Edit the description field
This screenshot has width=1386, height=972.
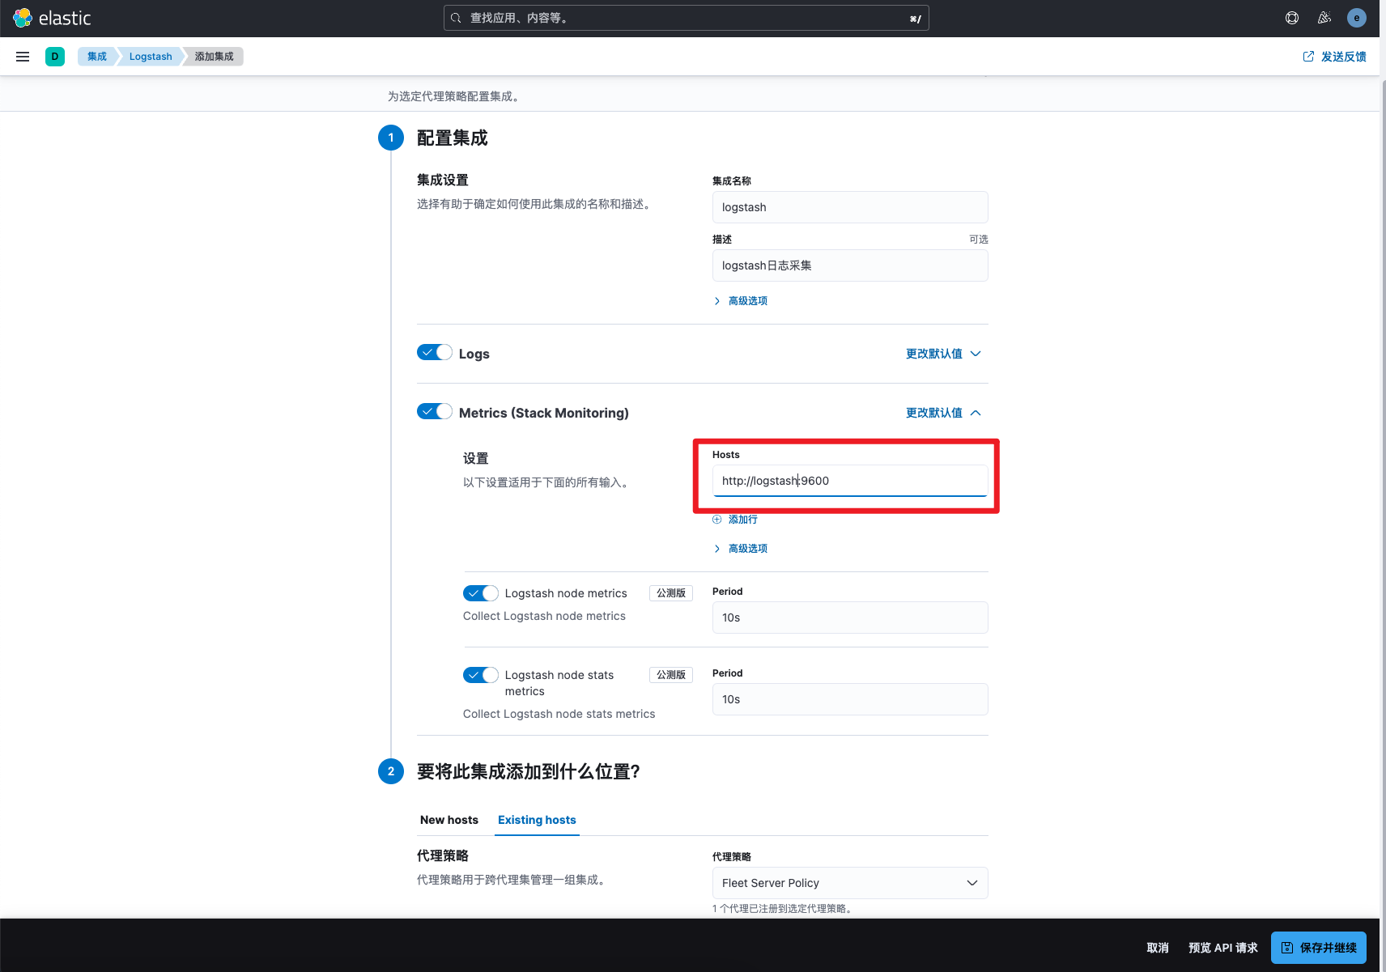850,265
